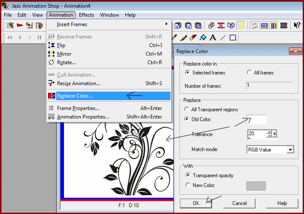Close the Replace Color dialog
Screen dimensions: 304x214
click(295, 51)
